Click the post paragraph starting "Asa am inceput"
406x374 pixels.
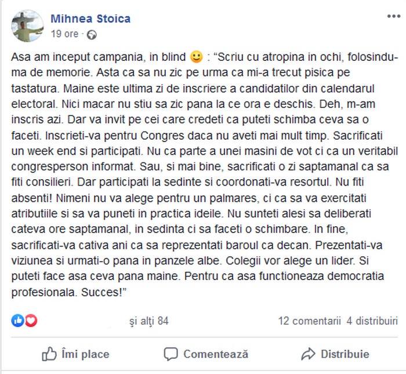point(205,175)
